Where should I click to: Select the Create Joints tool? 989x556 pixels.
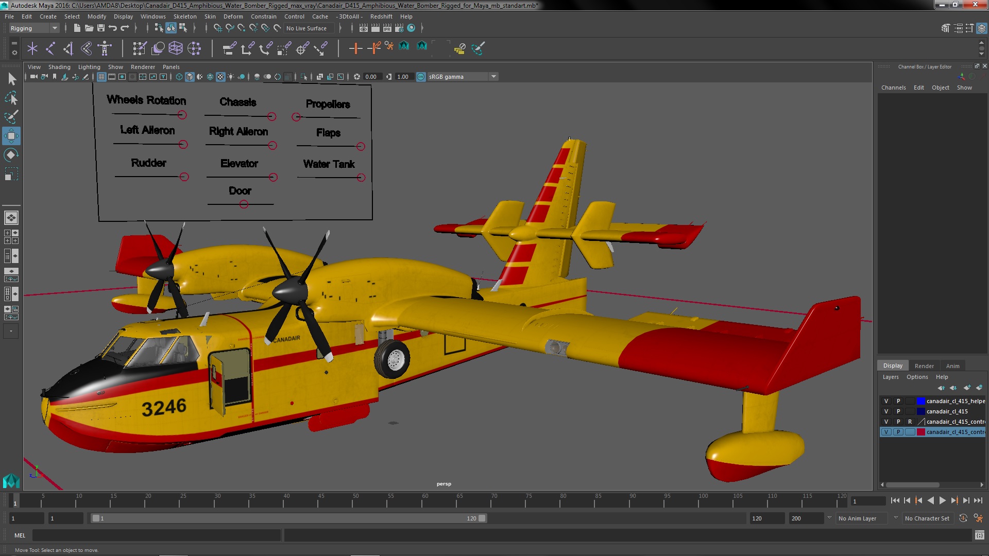50,48
